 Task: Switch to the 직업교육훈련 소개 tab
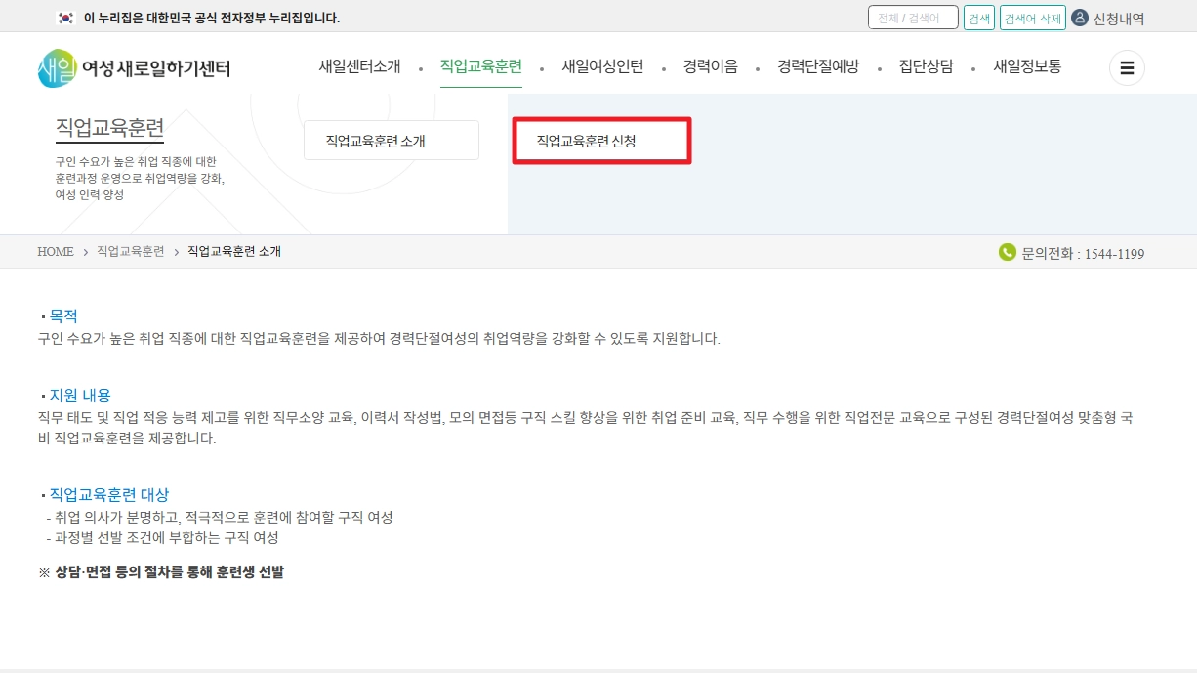click(391, 140)
